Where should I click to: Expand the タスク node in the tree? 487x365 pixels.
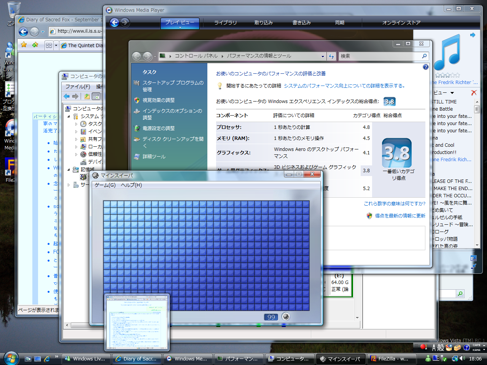(76, 124)
